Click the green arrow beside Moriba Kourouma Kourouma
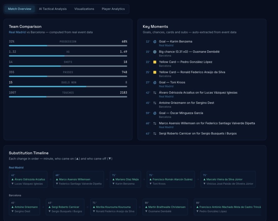 click(x=94, y=207)
